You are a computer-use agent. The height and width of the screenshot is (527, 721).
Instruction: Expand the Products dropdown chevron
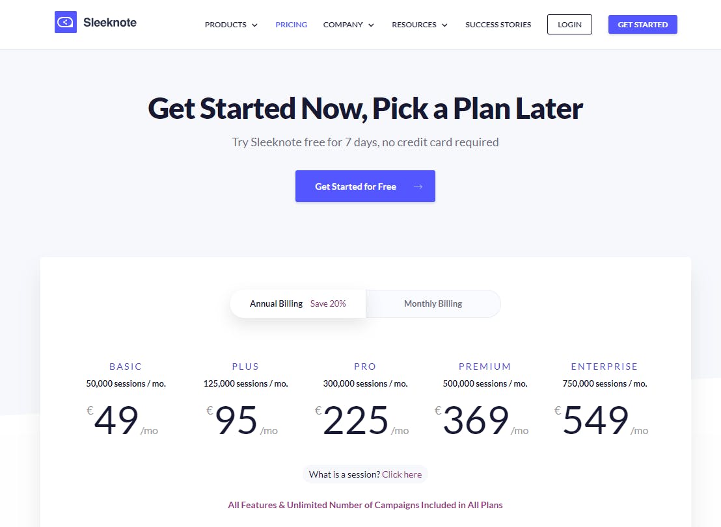tap(254, 25)
